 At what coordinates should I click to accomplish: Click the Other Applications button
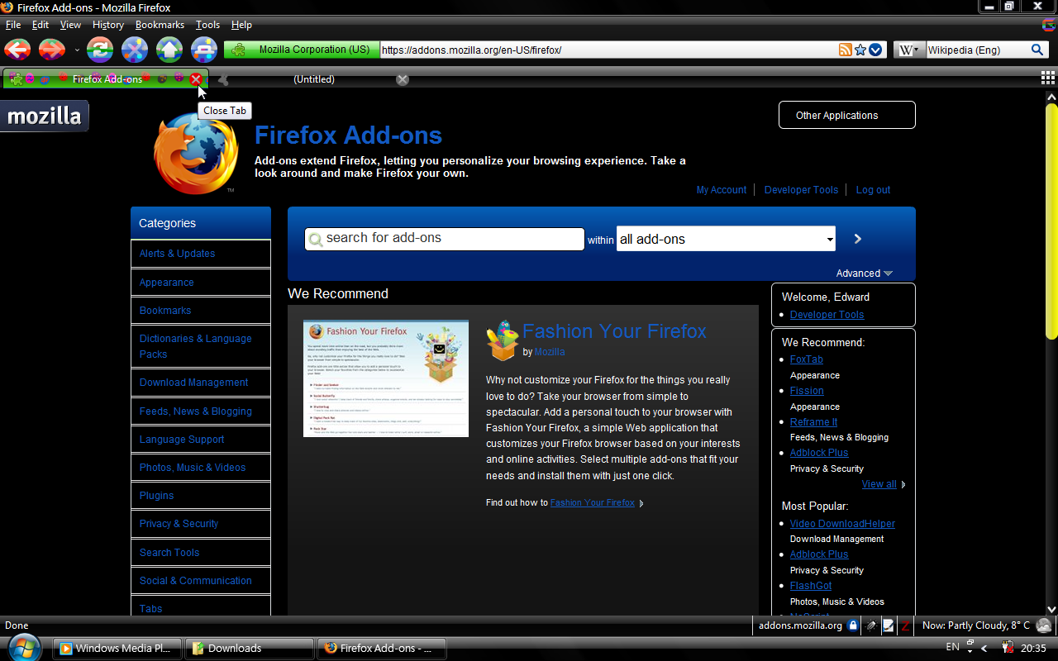846,116
